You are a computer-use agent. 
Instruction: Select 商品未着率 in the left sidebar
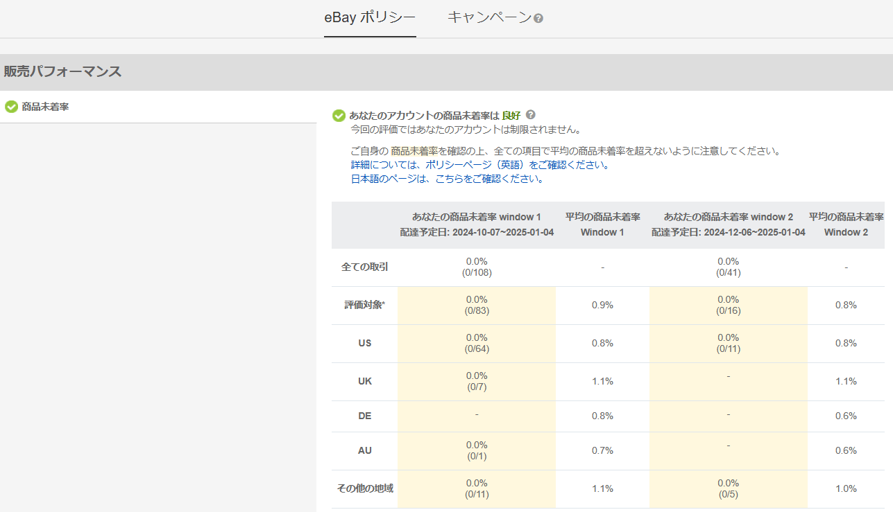point(45,107)
